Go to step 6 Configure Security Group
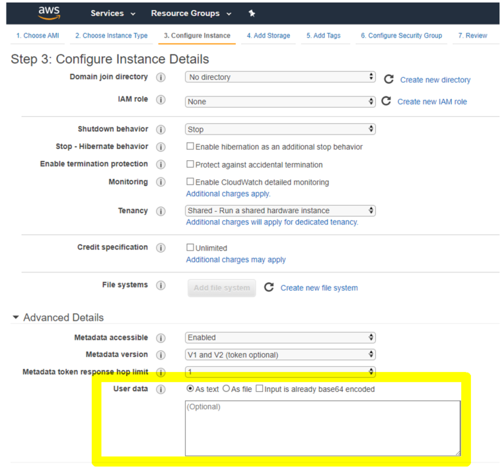The height and width of the screenshot is (471, 504). click(401, 36)
